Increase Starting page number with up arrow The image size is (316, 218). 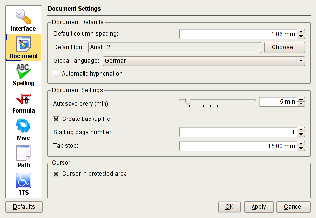pos(301,130)
